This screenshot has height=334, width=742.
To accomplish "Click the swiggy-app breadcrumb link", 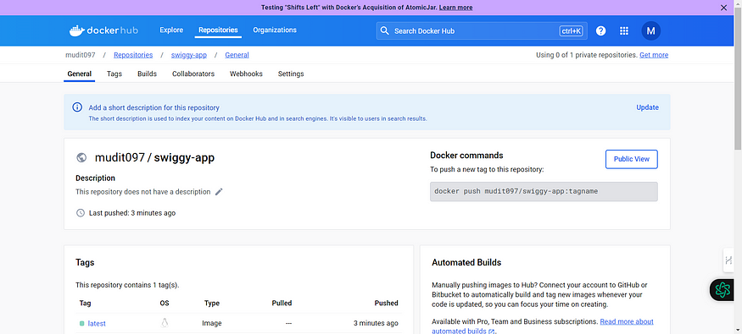I will click(x=189, y=55).
